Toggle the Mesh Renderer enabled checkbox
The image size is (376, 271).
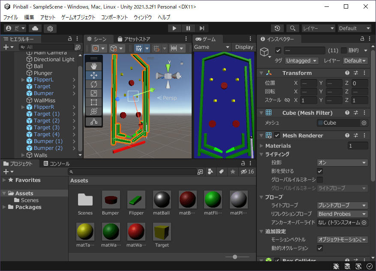pyautogui.click(x=277, y=135)
